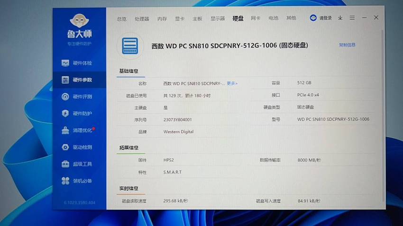Click the S.M.A.R.T feature value

coord(173,172)
